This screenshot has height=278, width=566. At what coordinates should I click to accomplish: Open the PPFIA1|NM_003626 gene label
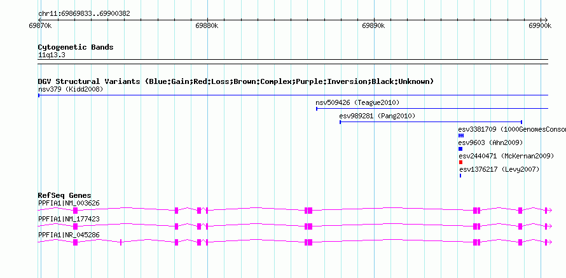click(x=69, y=204)
